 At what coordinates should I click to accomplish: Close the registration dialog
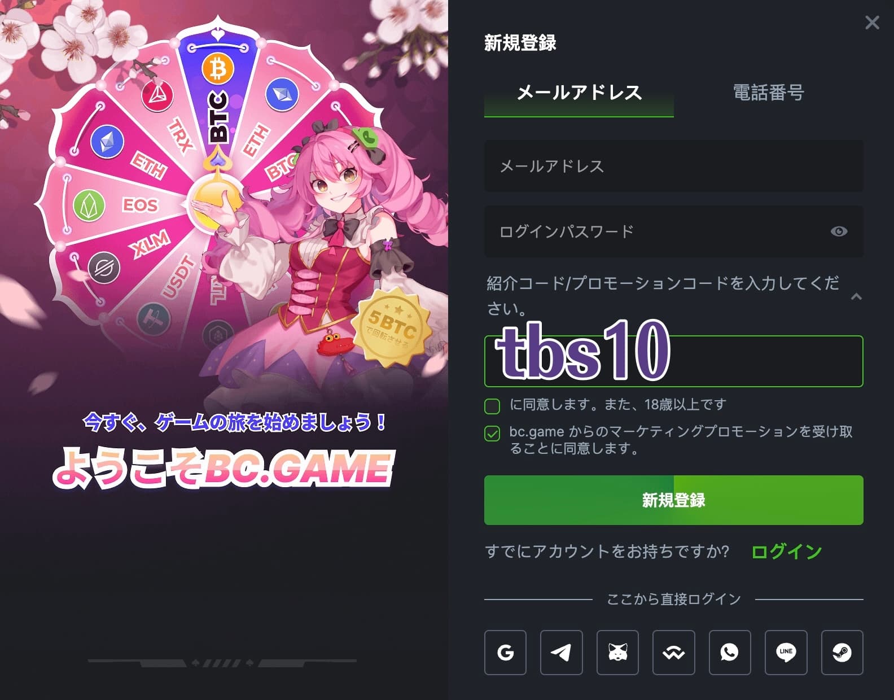pyautogui.click(x=872, y=23)
